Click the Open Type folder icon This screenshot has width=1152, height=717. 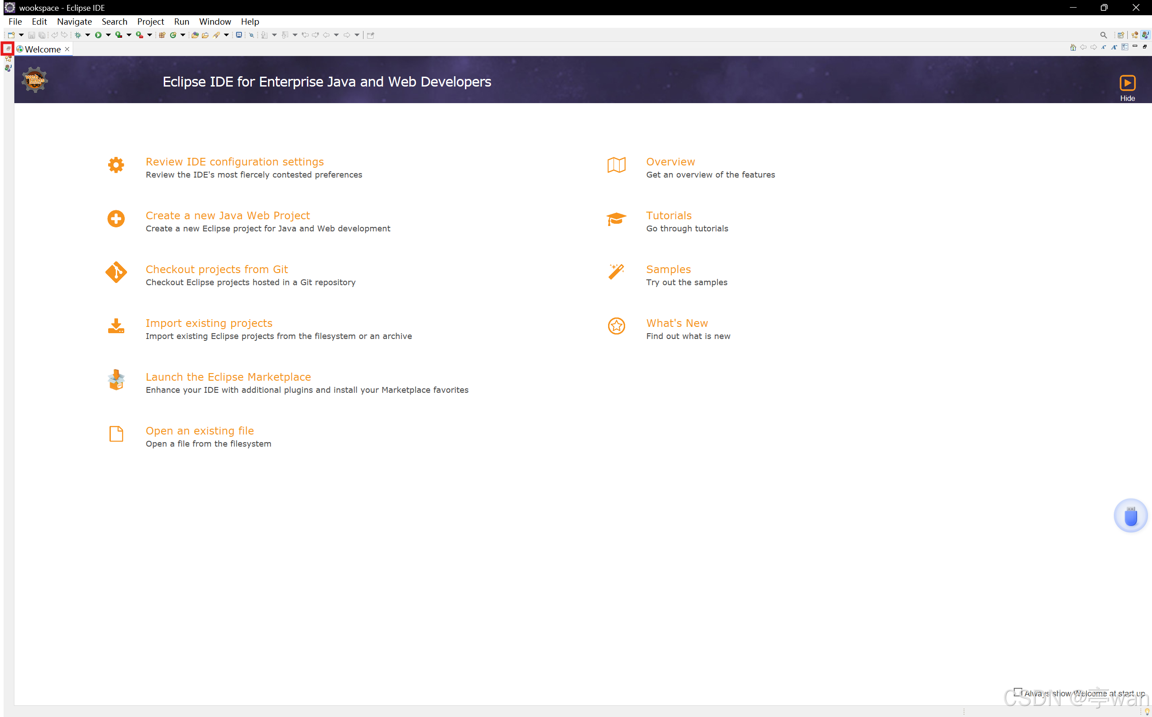tap(195, 35)
